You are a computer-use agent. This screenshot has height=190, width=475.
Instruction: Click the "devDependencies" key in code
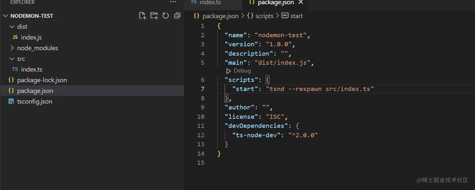256,126
